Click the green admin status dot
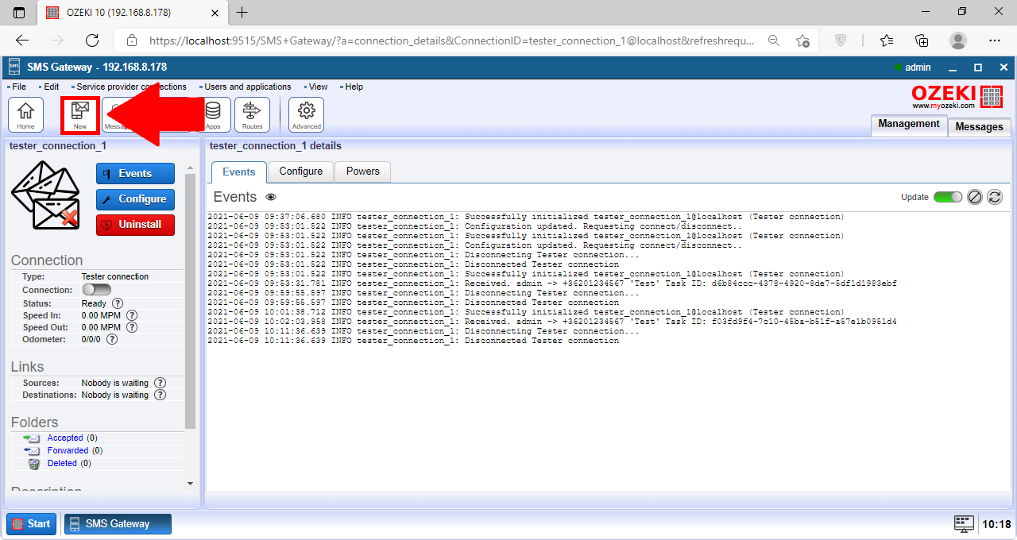Screen dimensions: 1017x540 click(898, 67)
